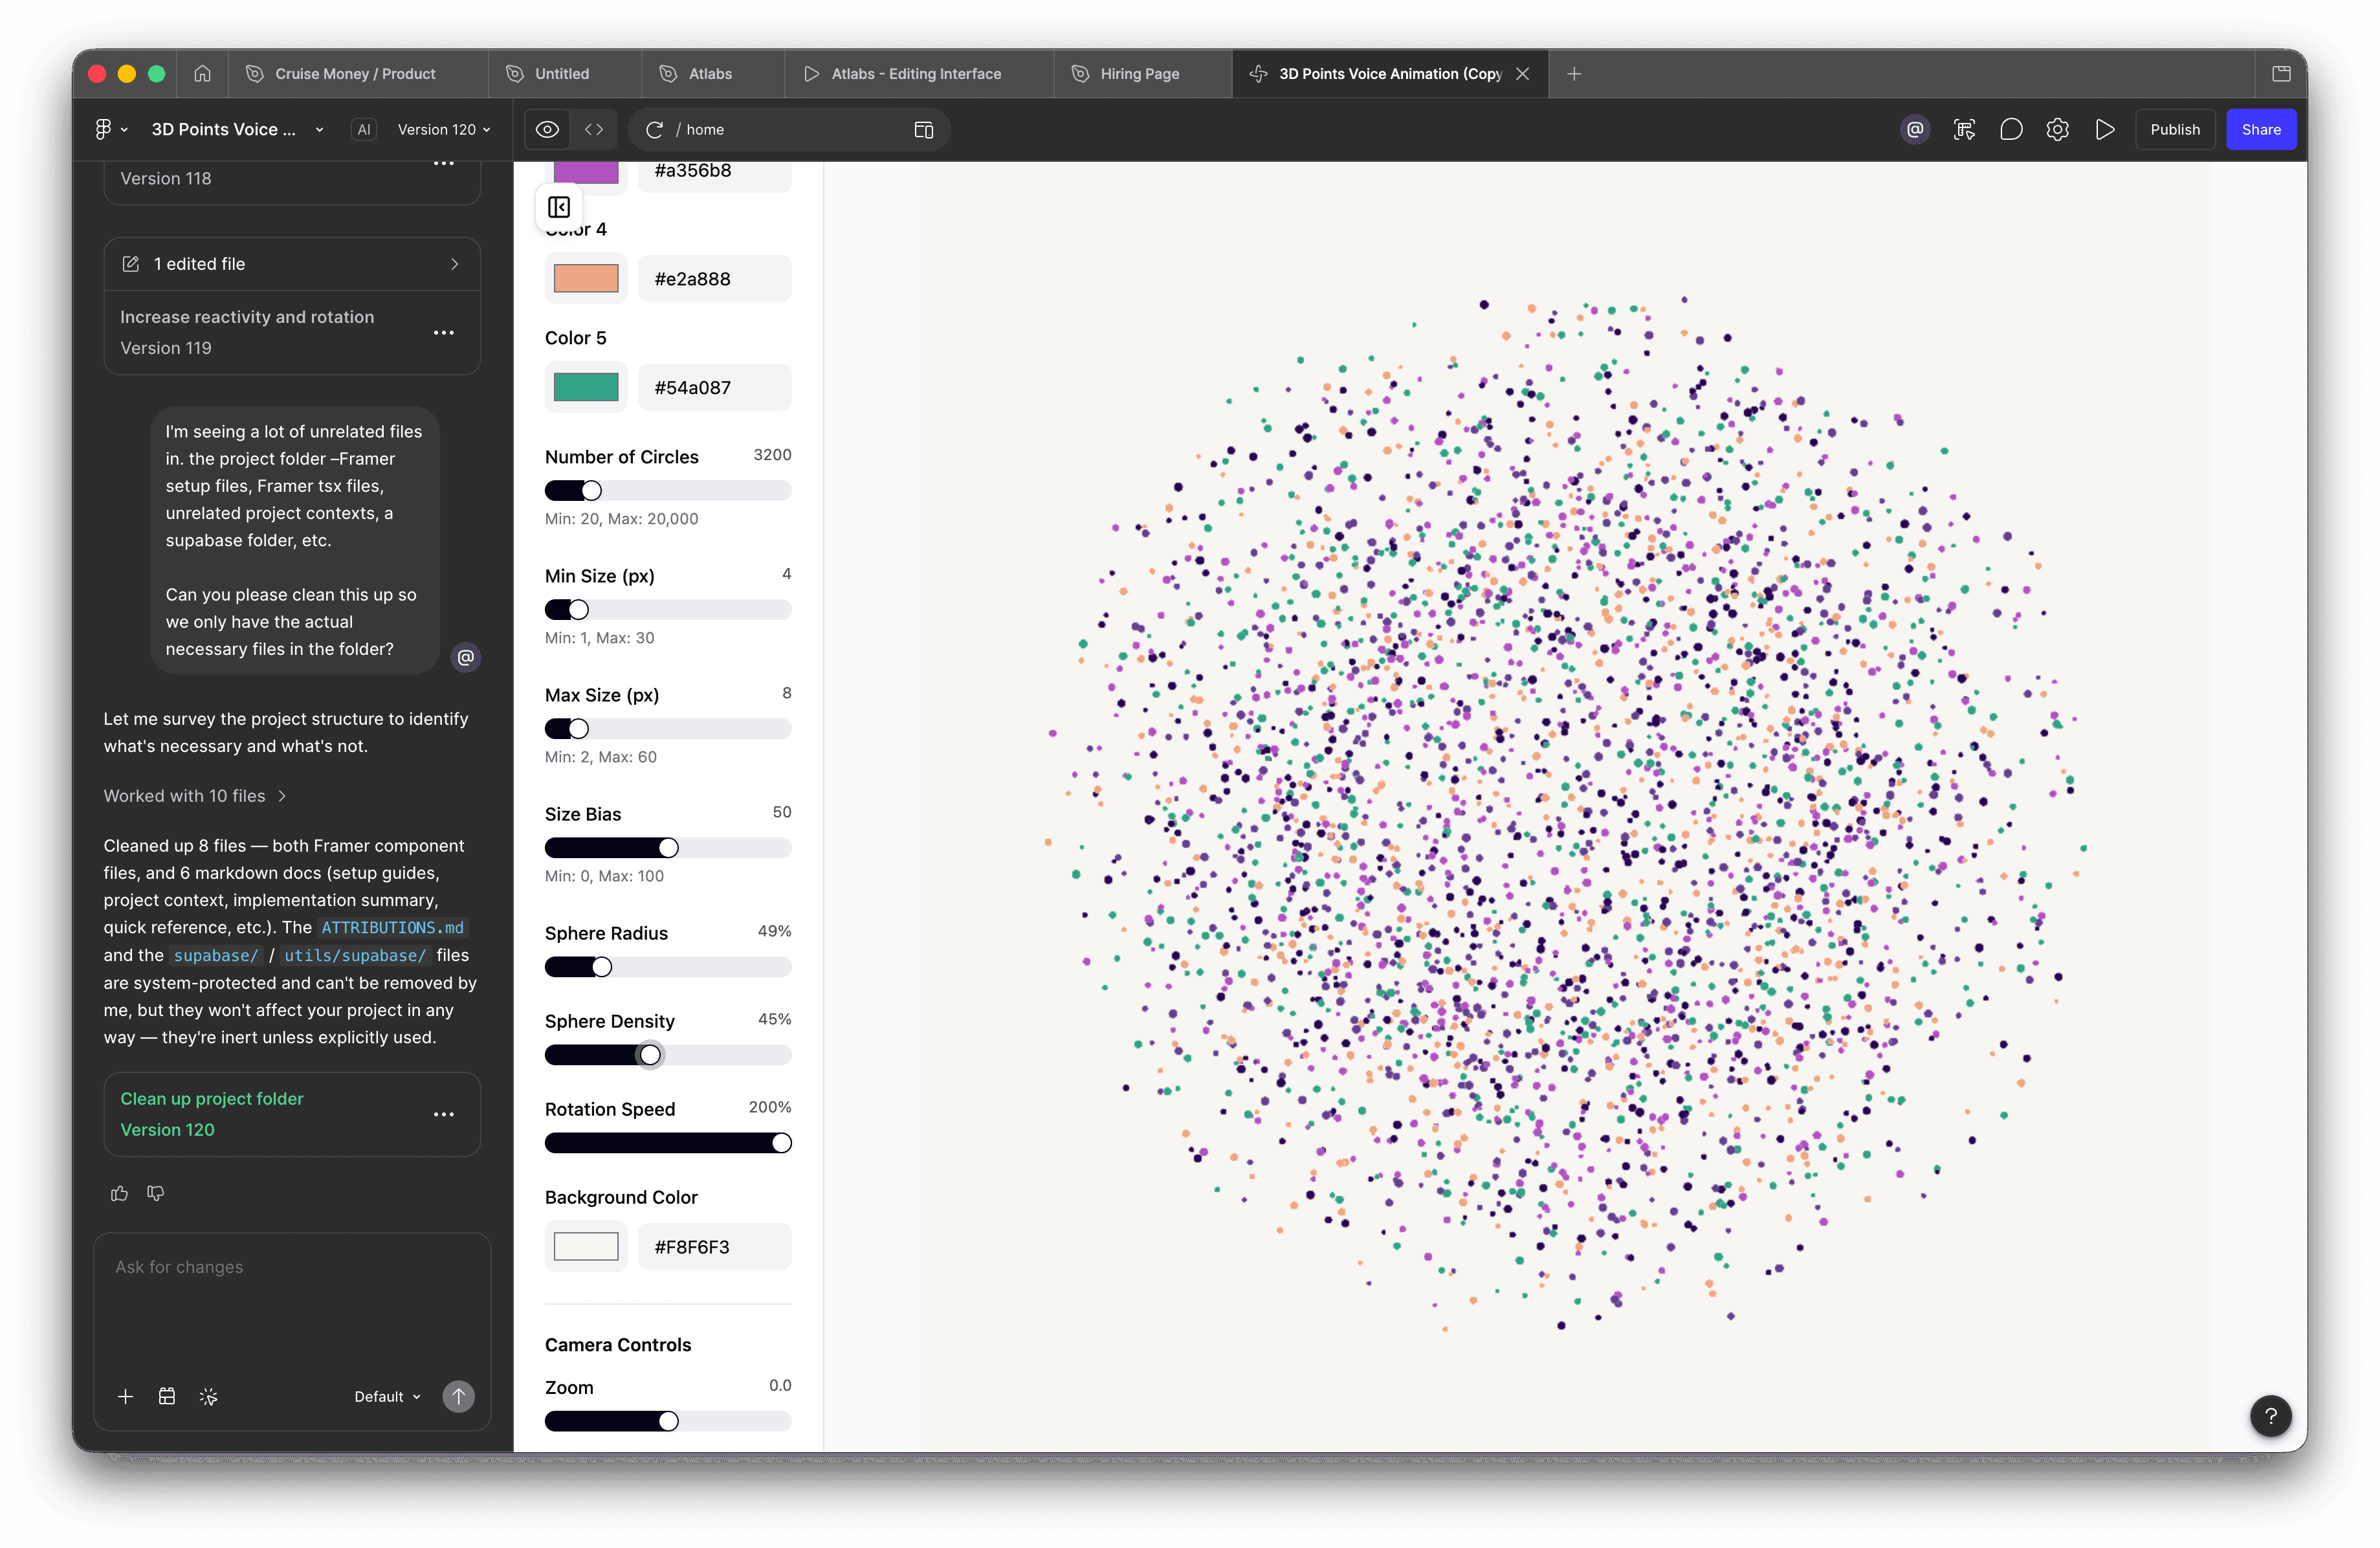Switch to preview mode eye toggle
The width and height of the screenshot is (2380, 1548).
pos(547,130)
